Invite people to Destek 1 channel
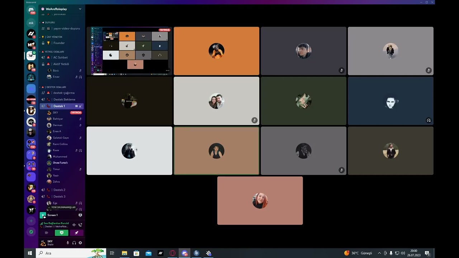 tap(81, 106)
